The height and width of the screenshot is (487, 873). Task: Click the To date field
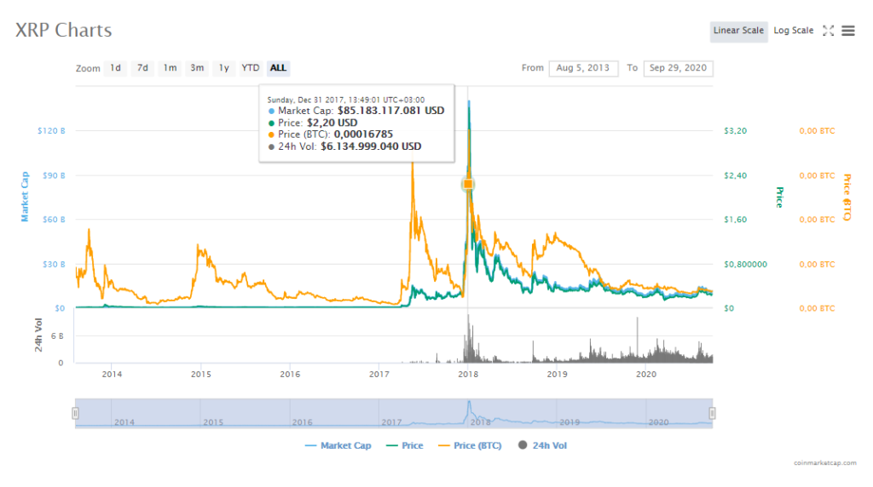(678, 68)
